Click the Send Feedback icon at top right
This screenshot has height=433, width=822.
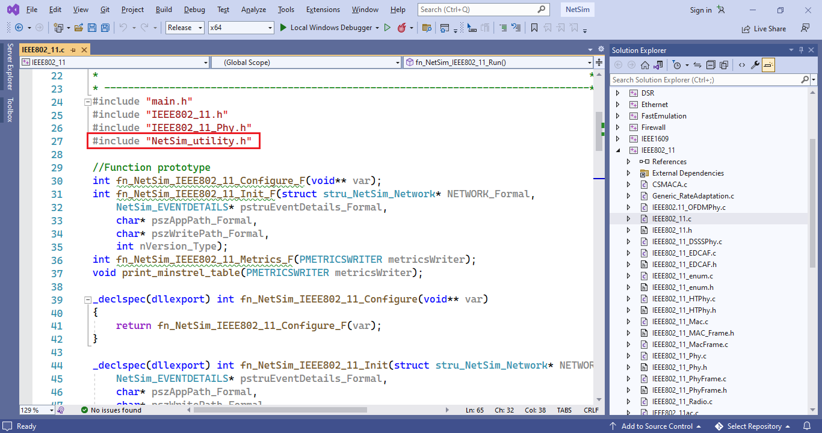pyautogui.click(x=805, y=28)
